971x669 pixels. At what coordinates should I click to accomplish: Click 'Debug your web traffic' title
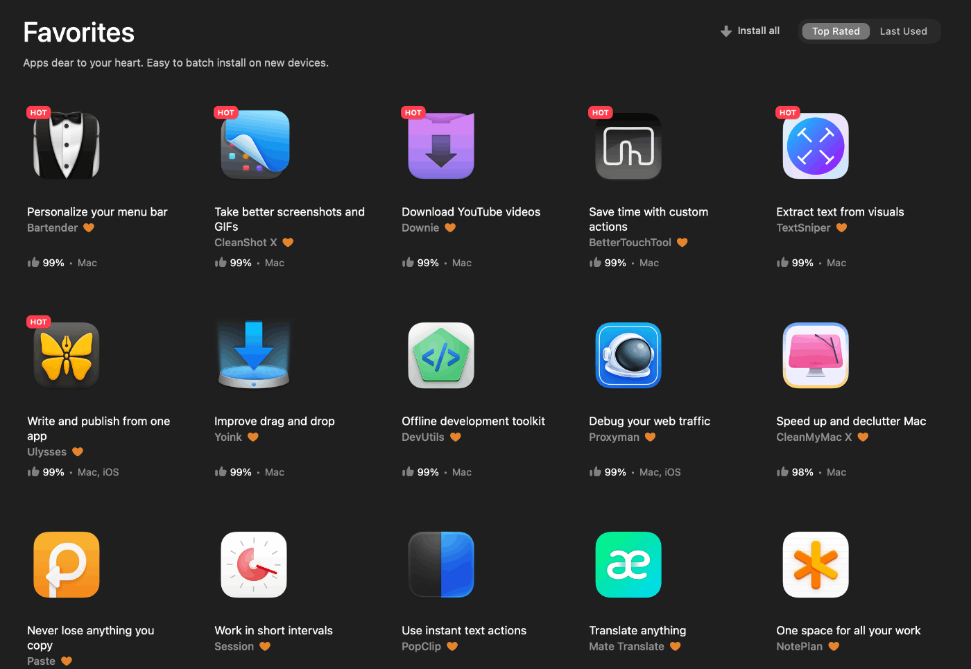pos(649,422)
